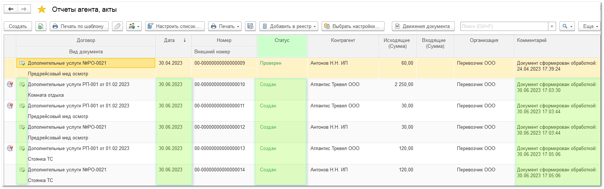Click the forward navigation arrow
Image resolution: width=604 pixels, height=189 pixels.
point(24,9)
